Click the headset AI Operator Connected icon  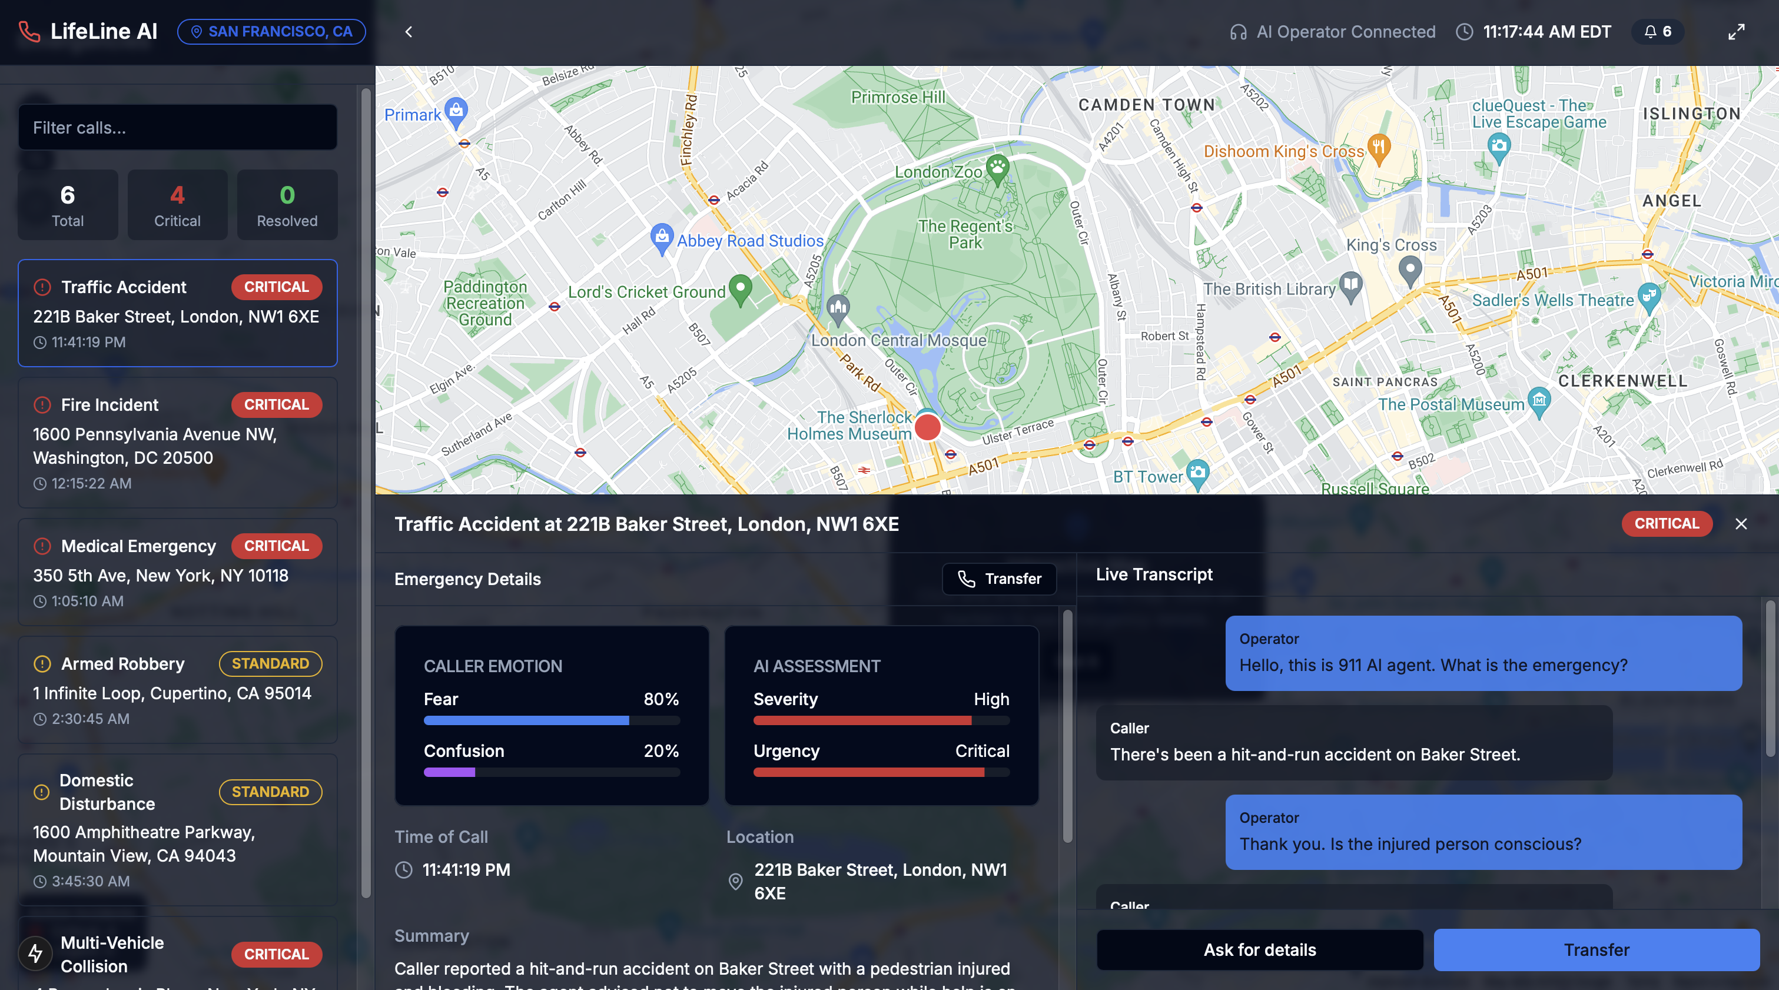point(1238,32)
